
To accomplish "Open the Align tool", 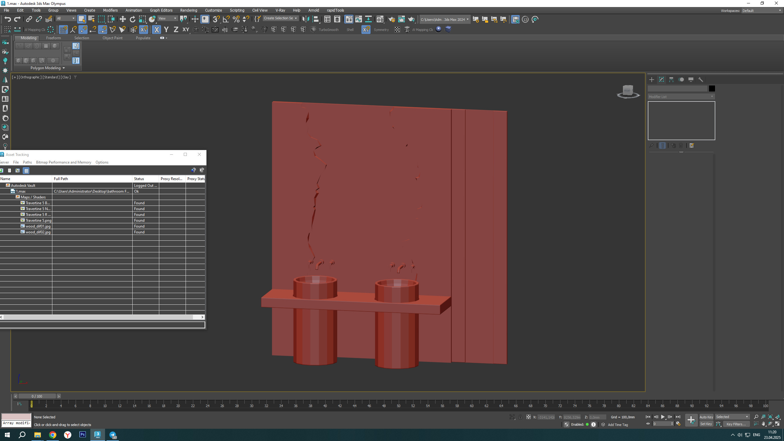I will pos(315,19).
